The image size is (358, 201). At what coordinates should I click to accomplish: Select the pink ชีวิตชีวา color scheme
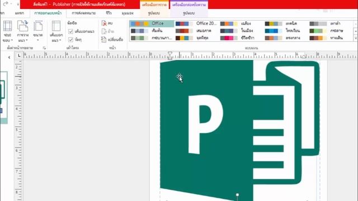[x=241, y=38]
